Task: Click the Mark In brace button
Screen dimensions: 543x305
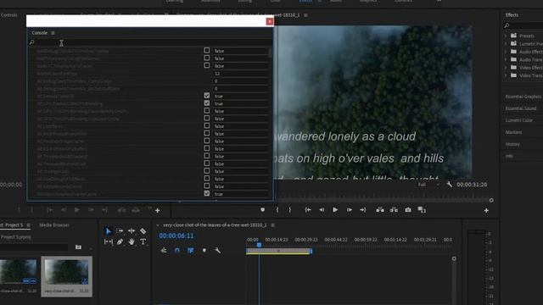Action: (277, 210)
